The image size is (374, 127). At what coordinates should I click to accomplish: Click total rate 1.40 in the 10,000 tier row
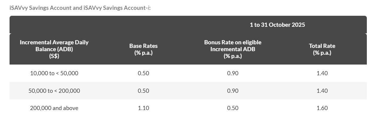[x=322, y=73]
